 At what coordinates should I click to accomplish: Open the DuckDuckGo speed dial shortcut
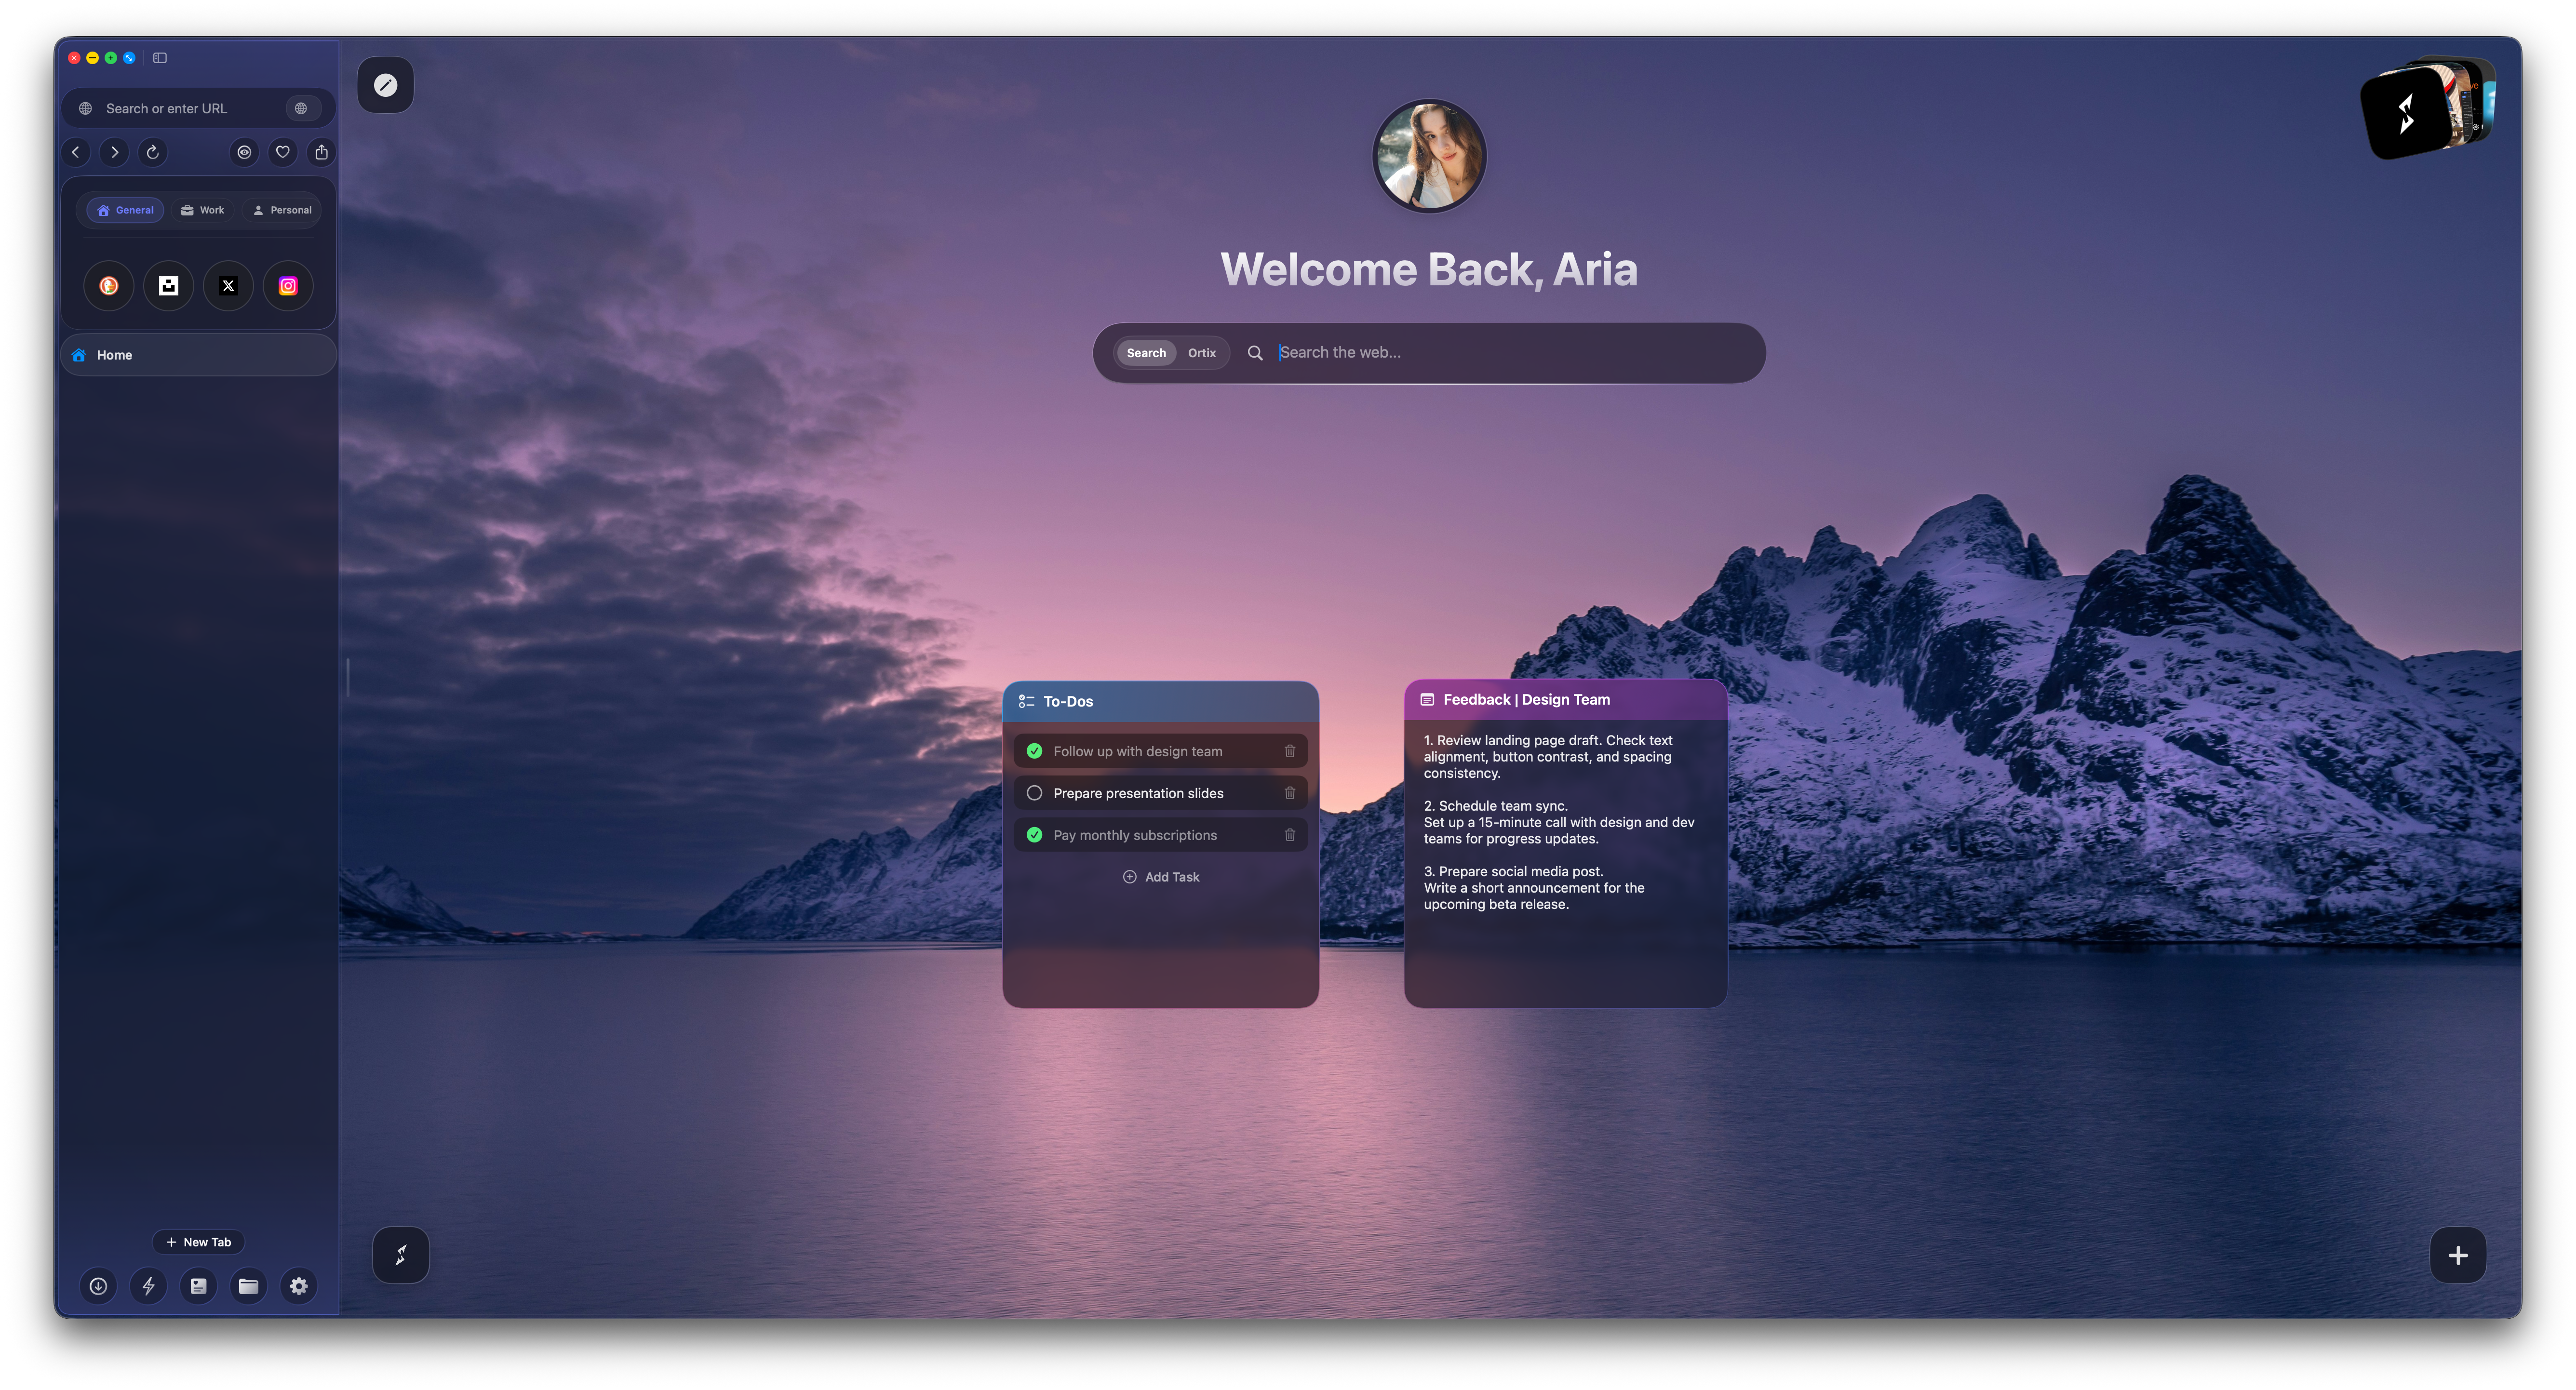point(108,286)
